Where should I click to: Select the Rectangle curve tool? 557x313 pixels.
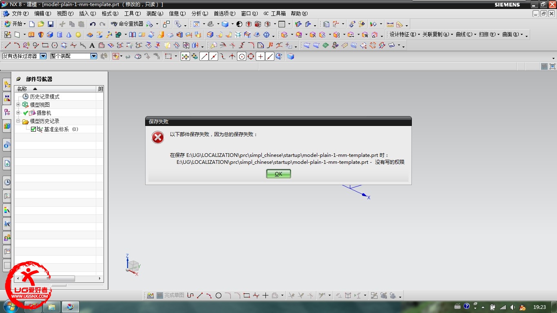[x=45, y=45]
